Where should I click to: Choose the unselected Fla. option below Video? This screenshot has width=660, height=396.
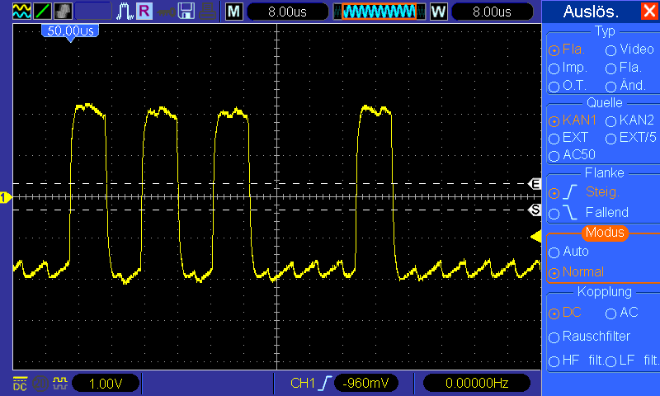pos(624,68)
